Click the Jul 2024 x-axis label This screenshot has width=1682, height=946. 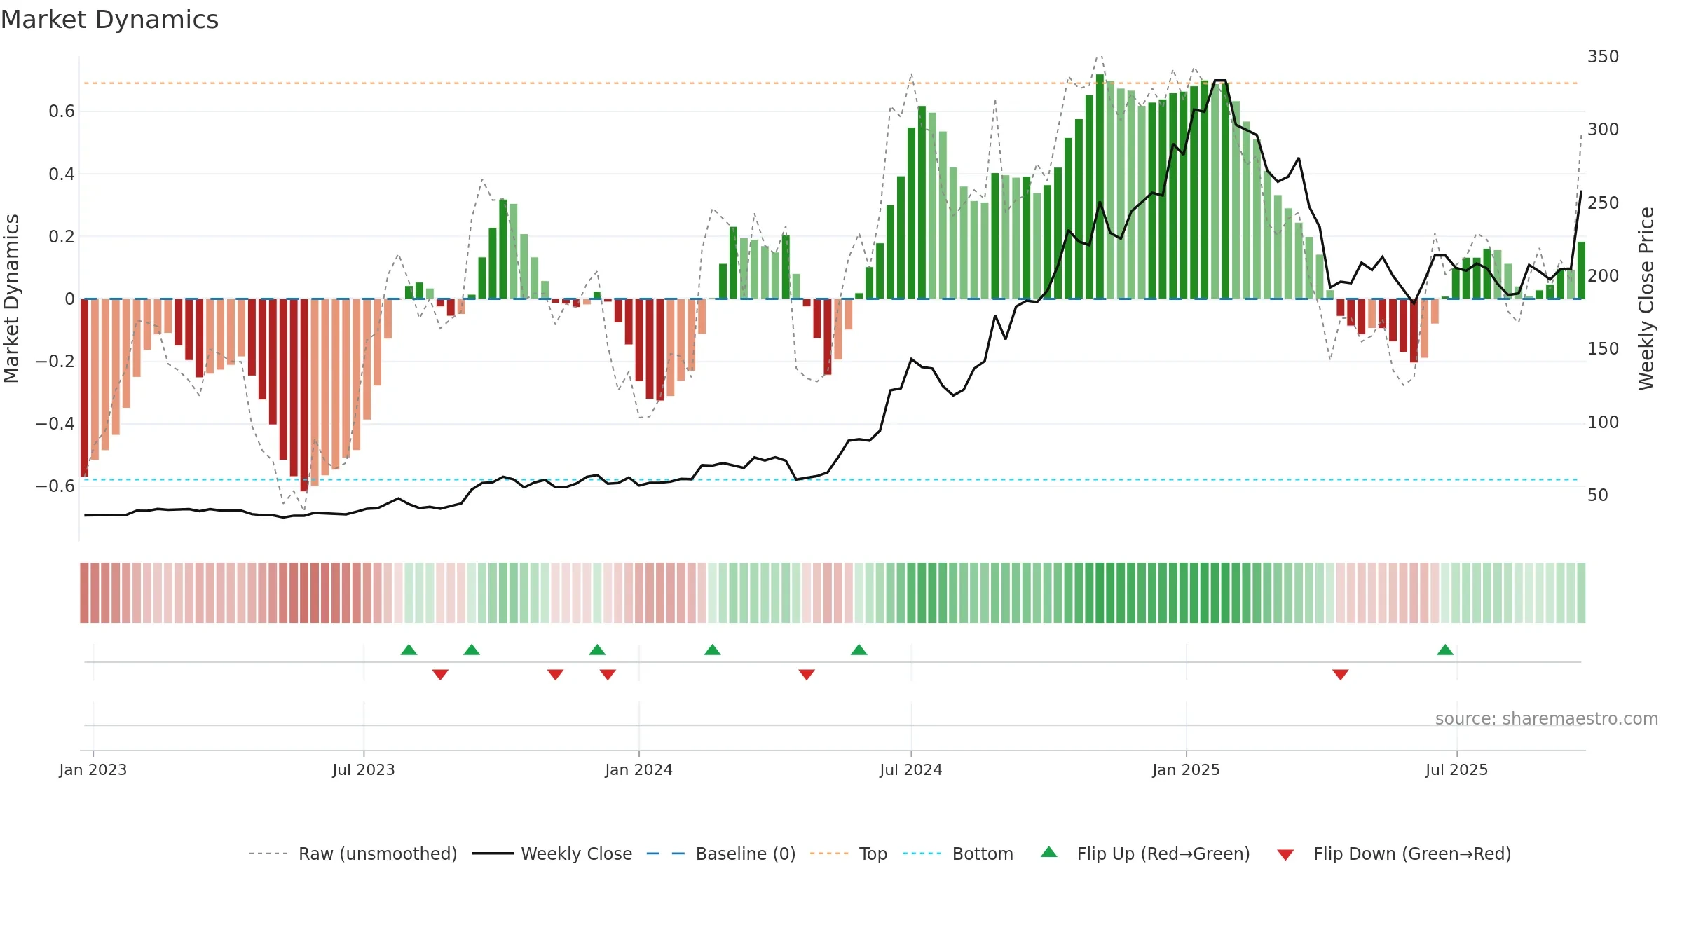[911, 769]
